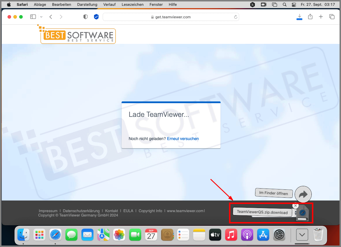Open System Settings from the Dock
Screen dimensions: 341x247
click(x=279, y=235)
